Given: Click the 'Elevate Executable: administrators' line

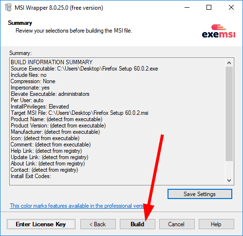Looking at the screenshot, I should pyautogui.click(x=50, y=94).
